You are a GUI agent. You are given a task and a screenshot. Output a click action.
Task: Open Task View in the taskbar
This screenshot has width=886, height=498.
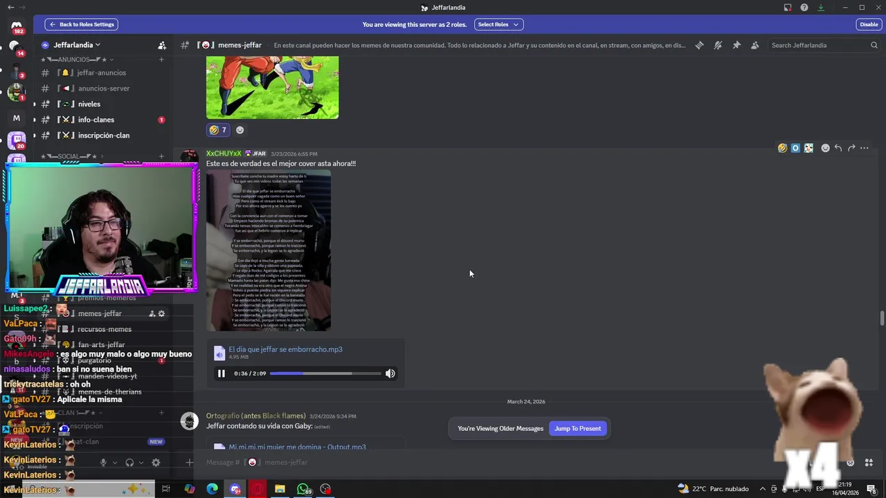pos(166,489)
